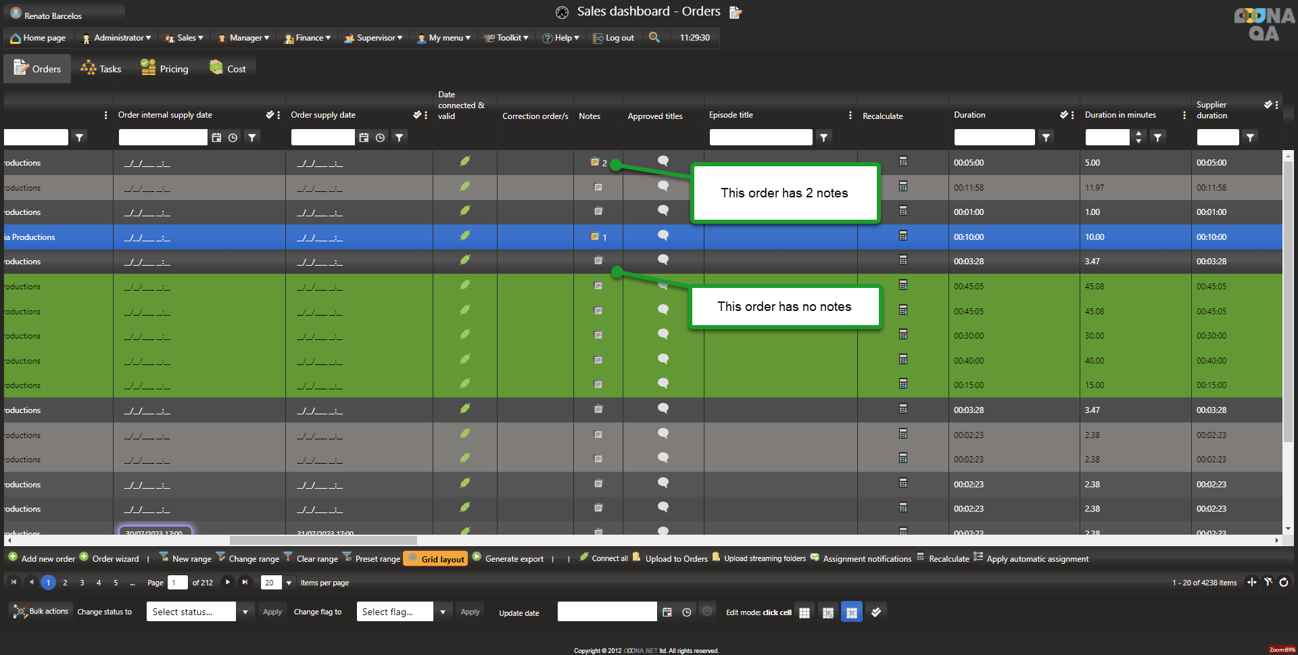Viewport: 1298px width, 655px height.
Task: Open calendar picker for Update date
Action: [x=667, y=612]
